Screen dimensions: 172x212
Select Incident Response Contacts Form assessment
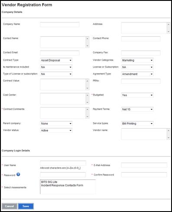click(x=62, y=185)
